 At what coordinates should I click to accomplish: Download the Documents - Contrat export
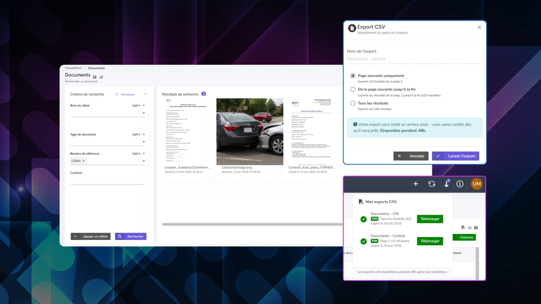[430, 241]
